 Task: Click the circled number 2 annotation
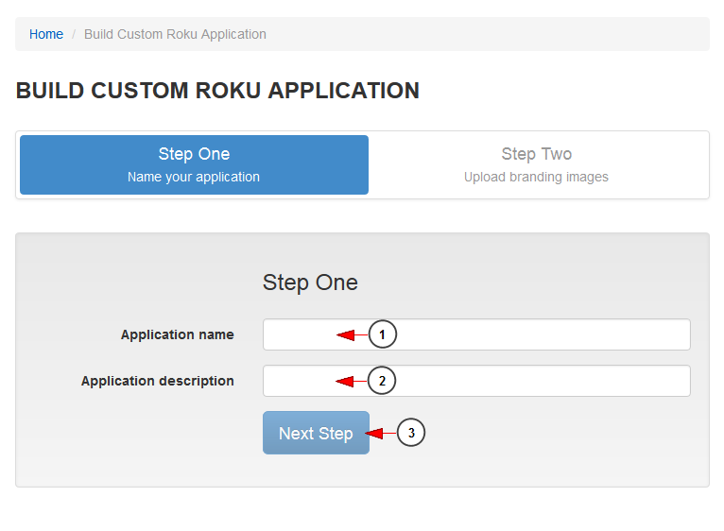click(x=382, y=381)
